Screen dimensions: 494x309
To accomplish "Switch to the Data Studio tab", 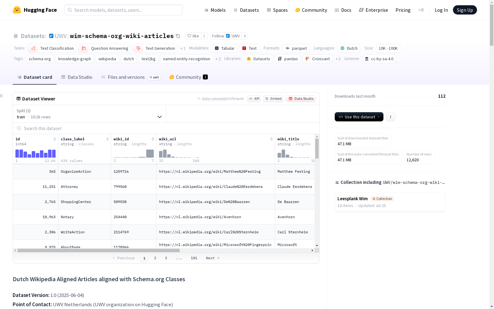I will click(x=77, y=77).
